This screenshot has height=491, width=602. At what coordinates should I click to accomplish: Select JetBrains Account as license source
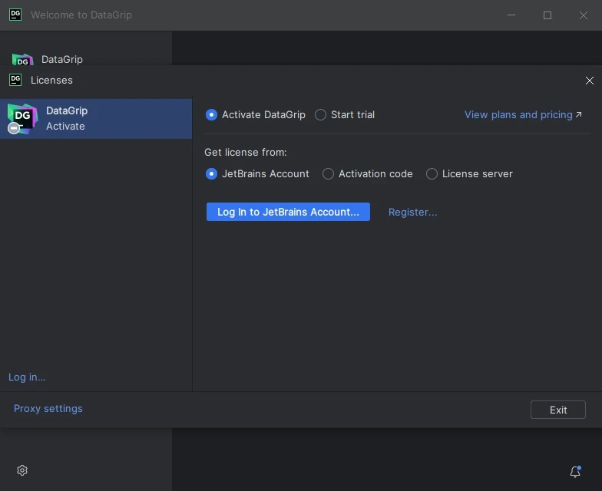[x=212, y=174]
